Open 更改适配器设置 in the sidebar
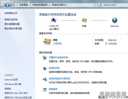 click(12, 24)
